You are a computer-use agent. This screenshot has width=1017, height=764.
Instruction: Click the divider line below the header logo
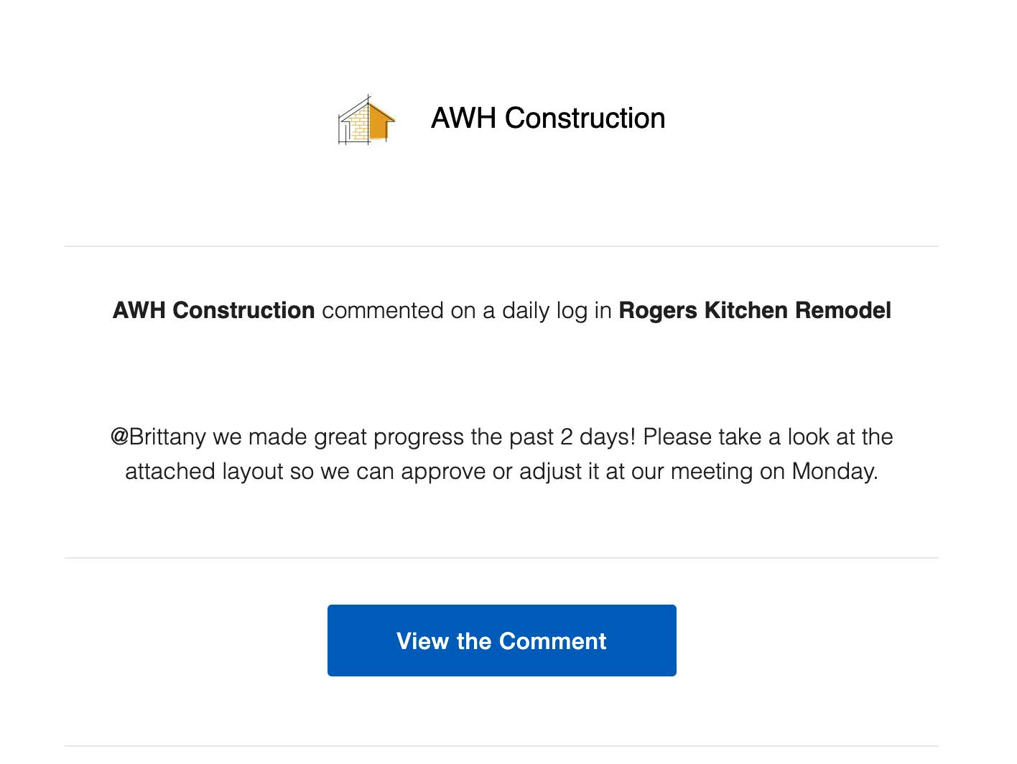(x=501, y=246)
